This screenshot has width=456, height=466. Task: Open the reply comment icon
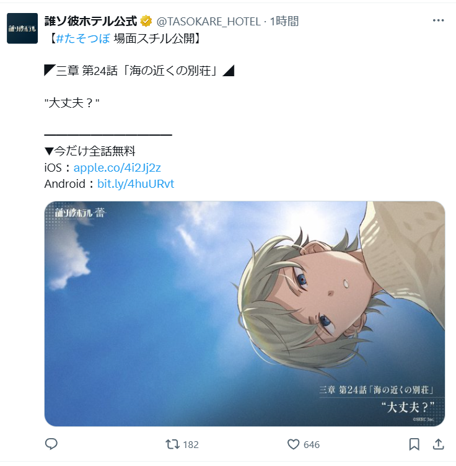(x=51, y=444)
